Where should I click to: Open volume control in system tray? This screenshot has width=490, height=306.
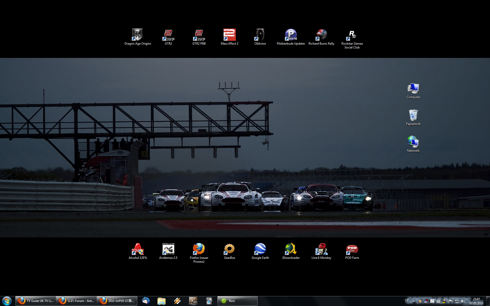pos(463,301)
